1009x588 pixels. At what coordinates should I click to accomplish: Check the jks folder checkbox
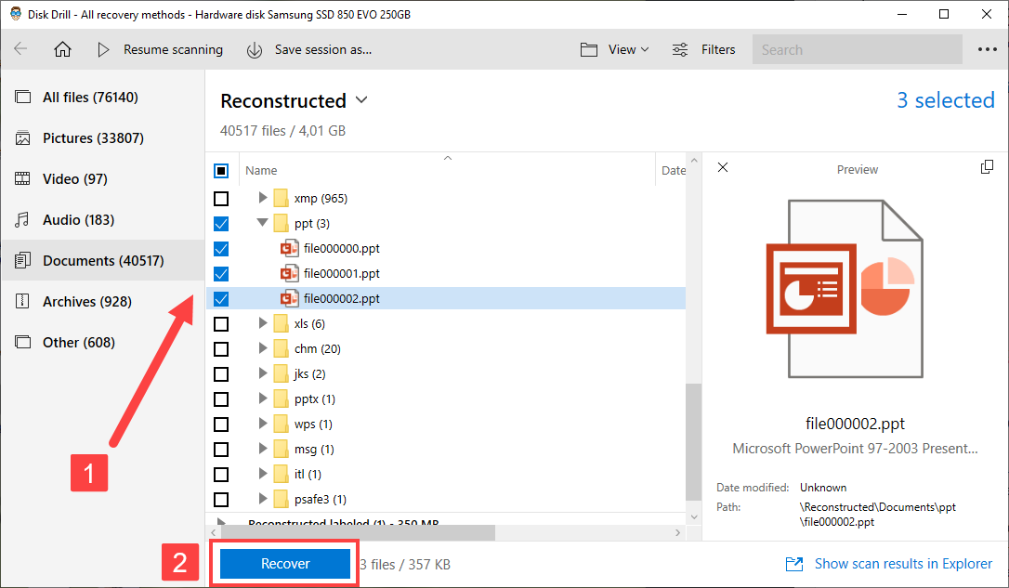(221, 373)
